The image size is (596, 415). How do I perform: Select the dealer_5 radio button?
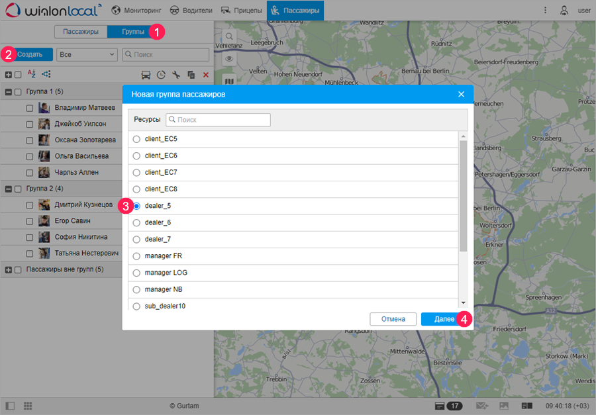(x=136, y=206)
